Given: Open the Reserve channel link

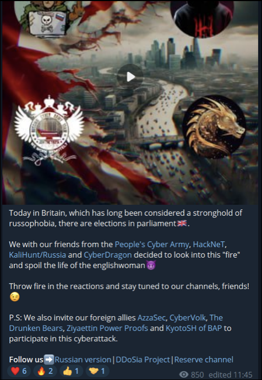Looking at the screenshot, I should click(204, 360).
